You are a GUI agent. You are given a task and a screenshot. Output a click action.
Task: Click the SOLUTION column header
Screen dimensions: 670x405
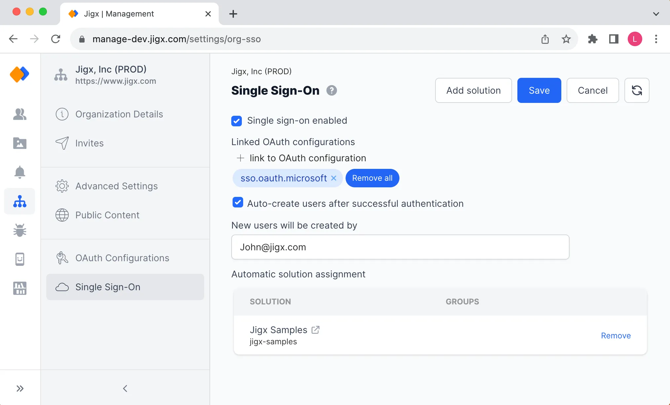pyautogui.click(x=270, y=301)
